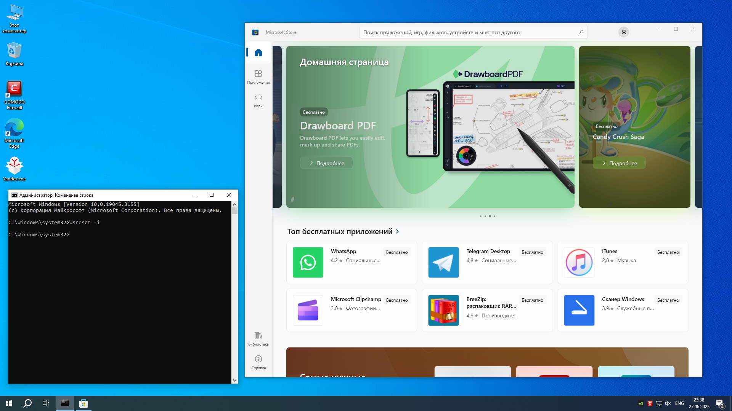
Task: Open the iTunes app tile
Action: pyautogui.click(x=623, y=262)
